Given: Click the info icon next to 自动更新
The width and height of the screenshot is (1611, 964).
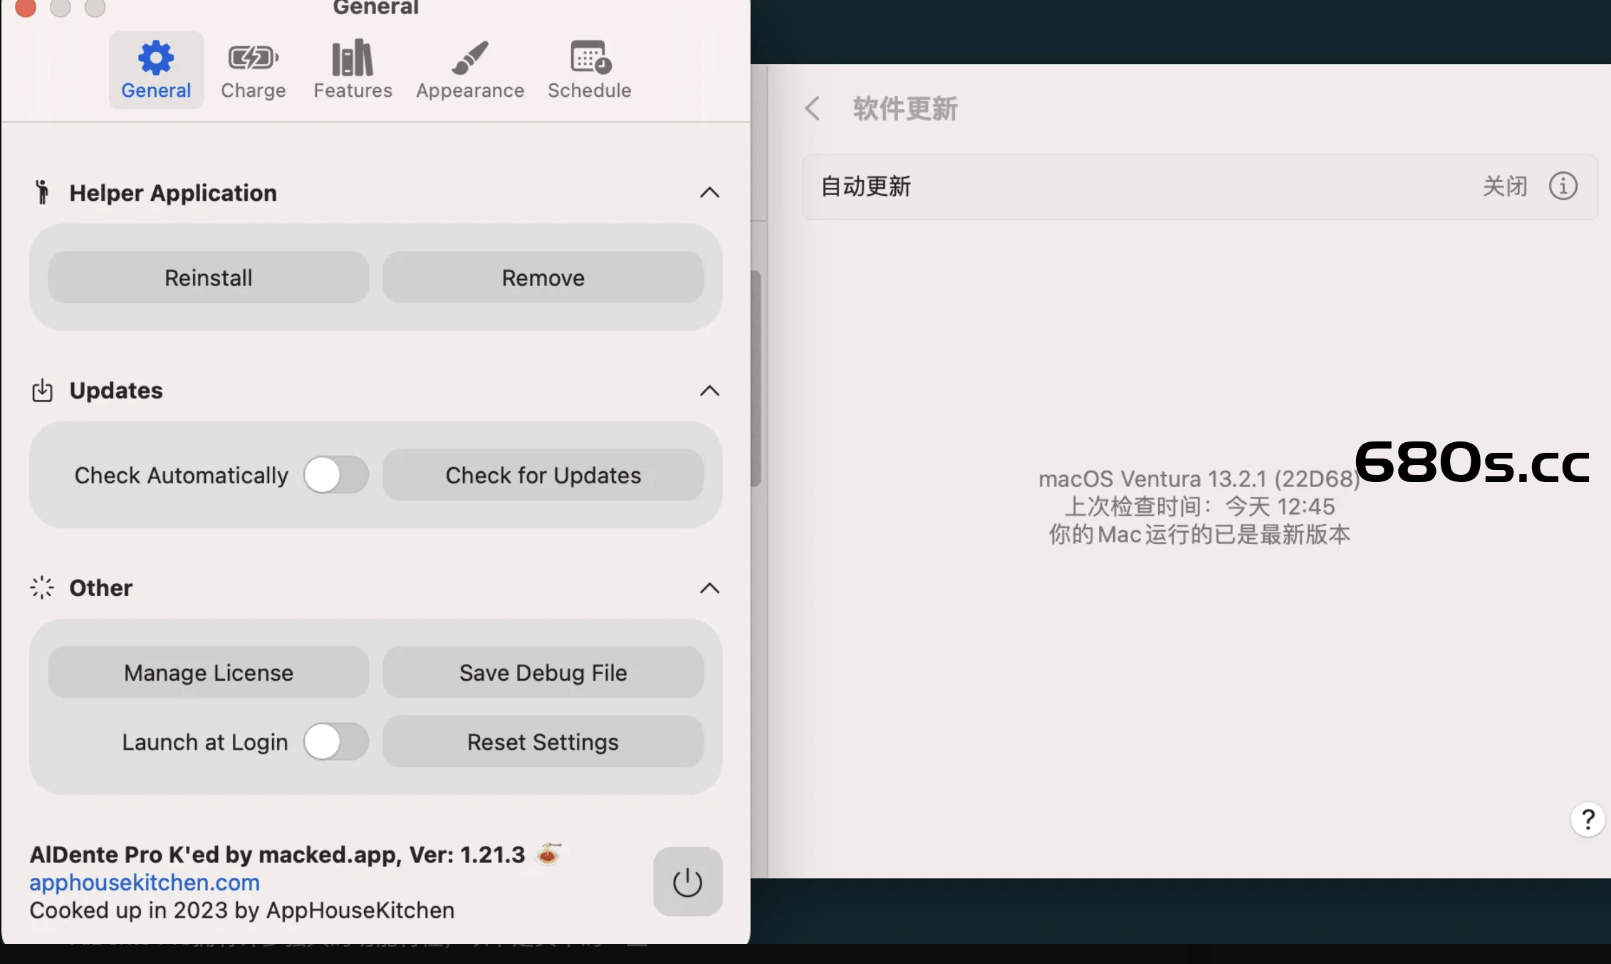Looking at the screenshot, I should click(1564, 186).
